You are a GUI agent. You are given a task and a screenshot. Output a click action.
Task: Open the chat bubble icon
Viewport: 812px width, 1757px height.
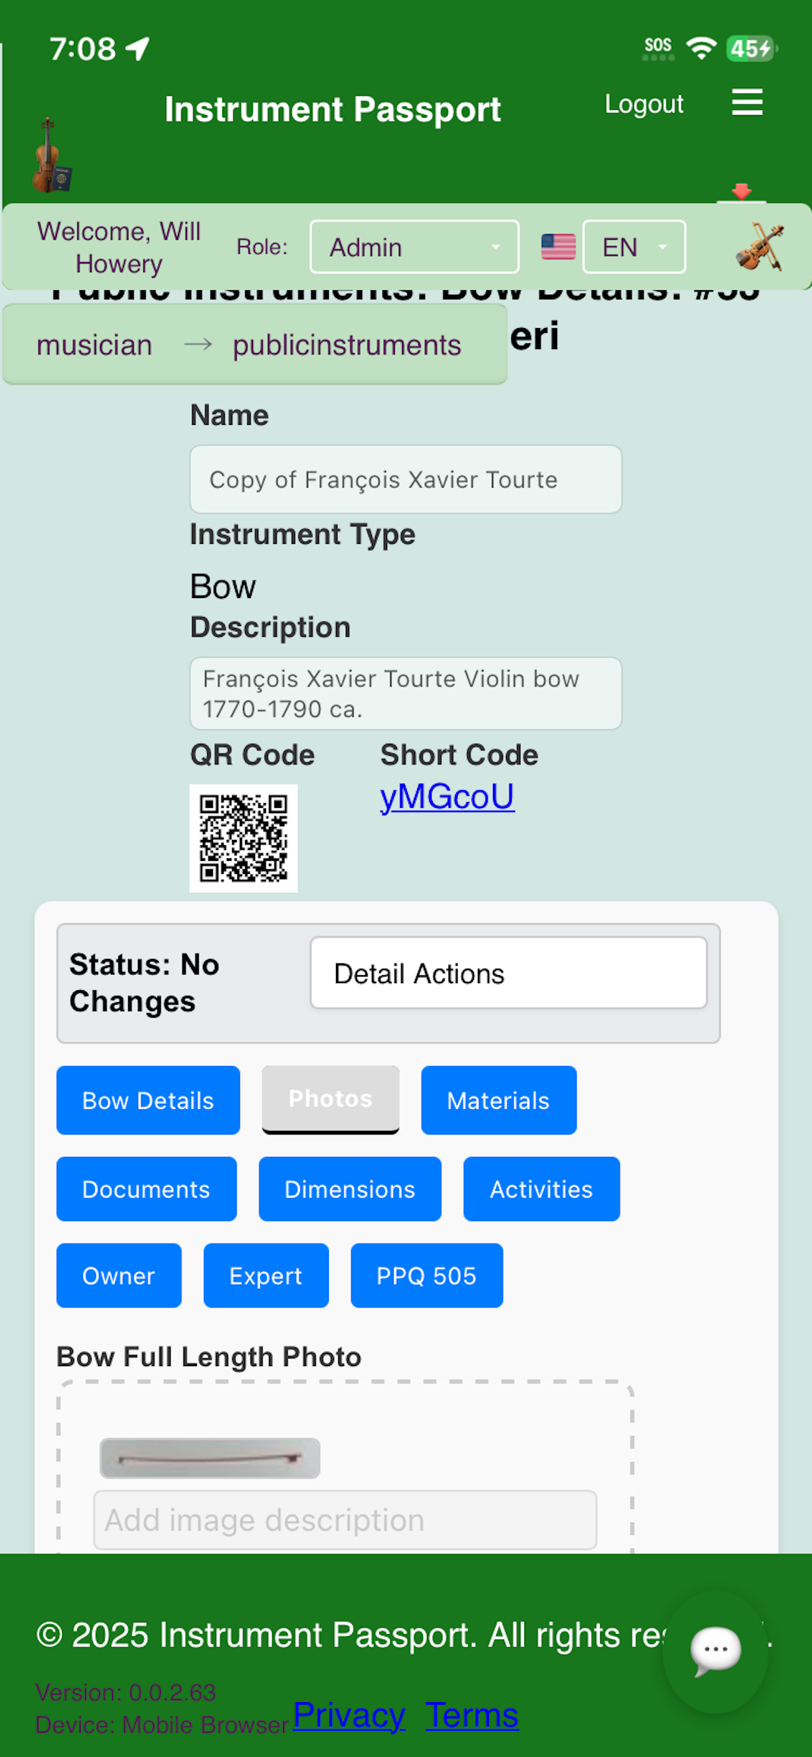pyautogui.click(x=715, y=1651)
